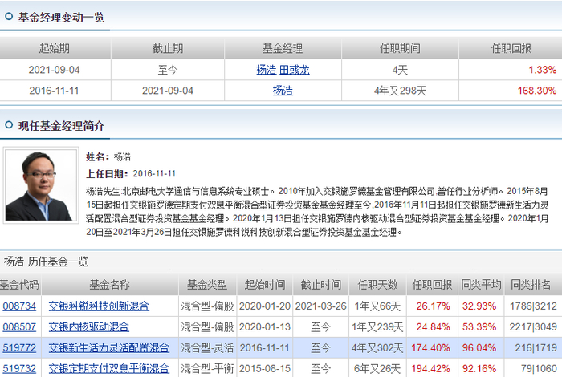Image resolution: width=562 pixels, height=377 pixels.
Task: Click the 96.04% peer average value
Action: [479, 347]
